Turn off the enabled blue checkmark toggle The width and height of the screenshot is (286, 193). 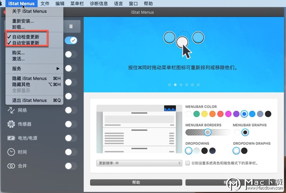tap(71, 40)
